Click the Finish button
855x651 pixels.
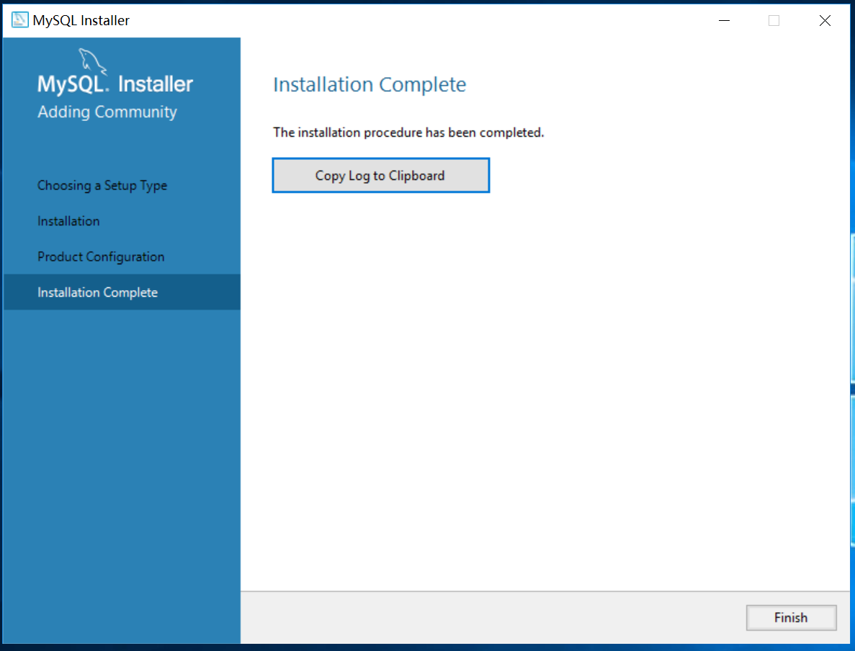coord(791,617)
